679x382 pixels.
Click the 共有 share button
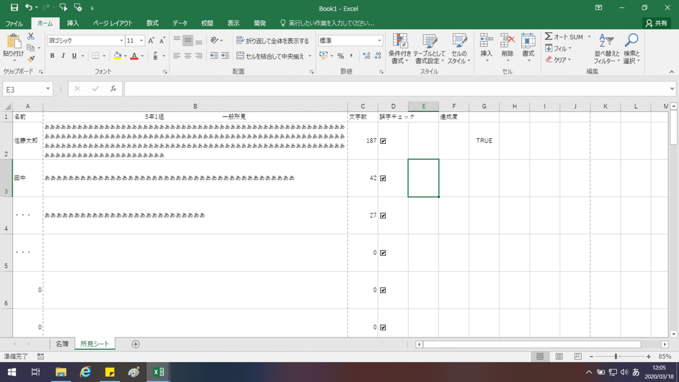click(x=656, y=23)
